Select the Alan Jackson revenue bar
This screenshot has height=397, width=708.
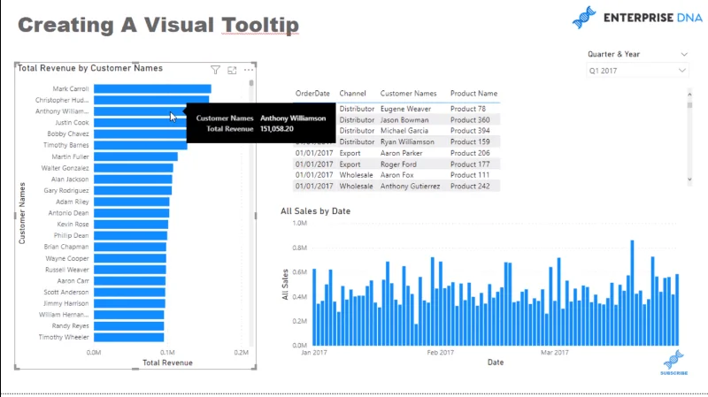133,179
